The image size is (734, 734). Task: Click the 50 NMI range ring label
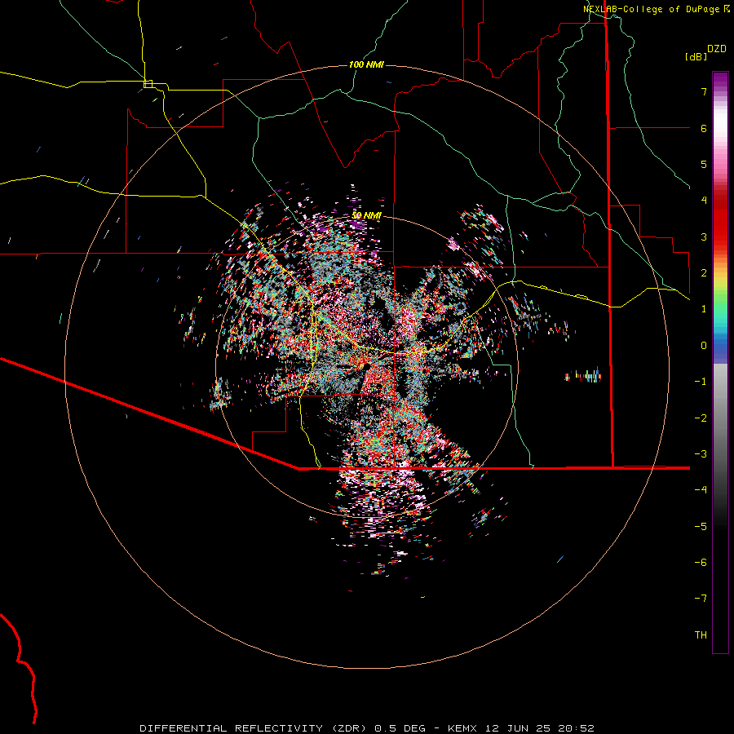tap(366, 215)
